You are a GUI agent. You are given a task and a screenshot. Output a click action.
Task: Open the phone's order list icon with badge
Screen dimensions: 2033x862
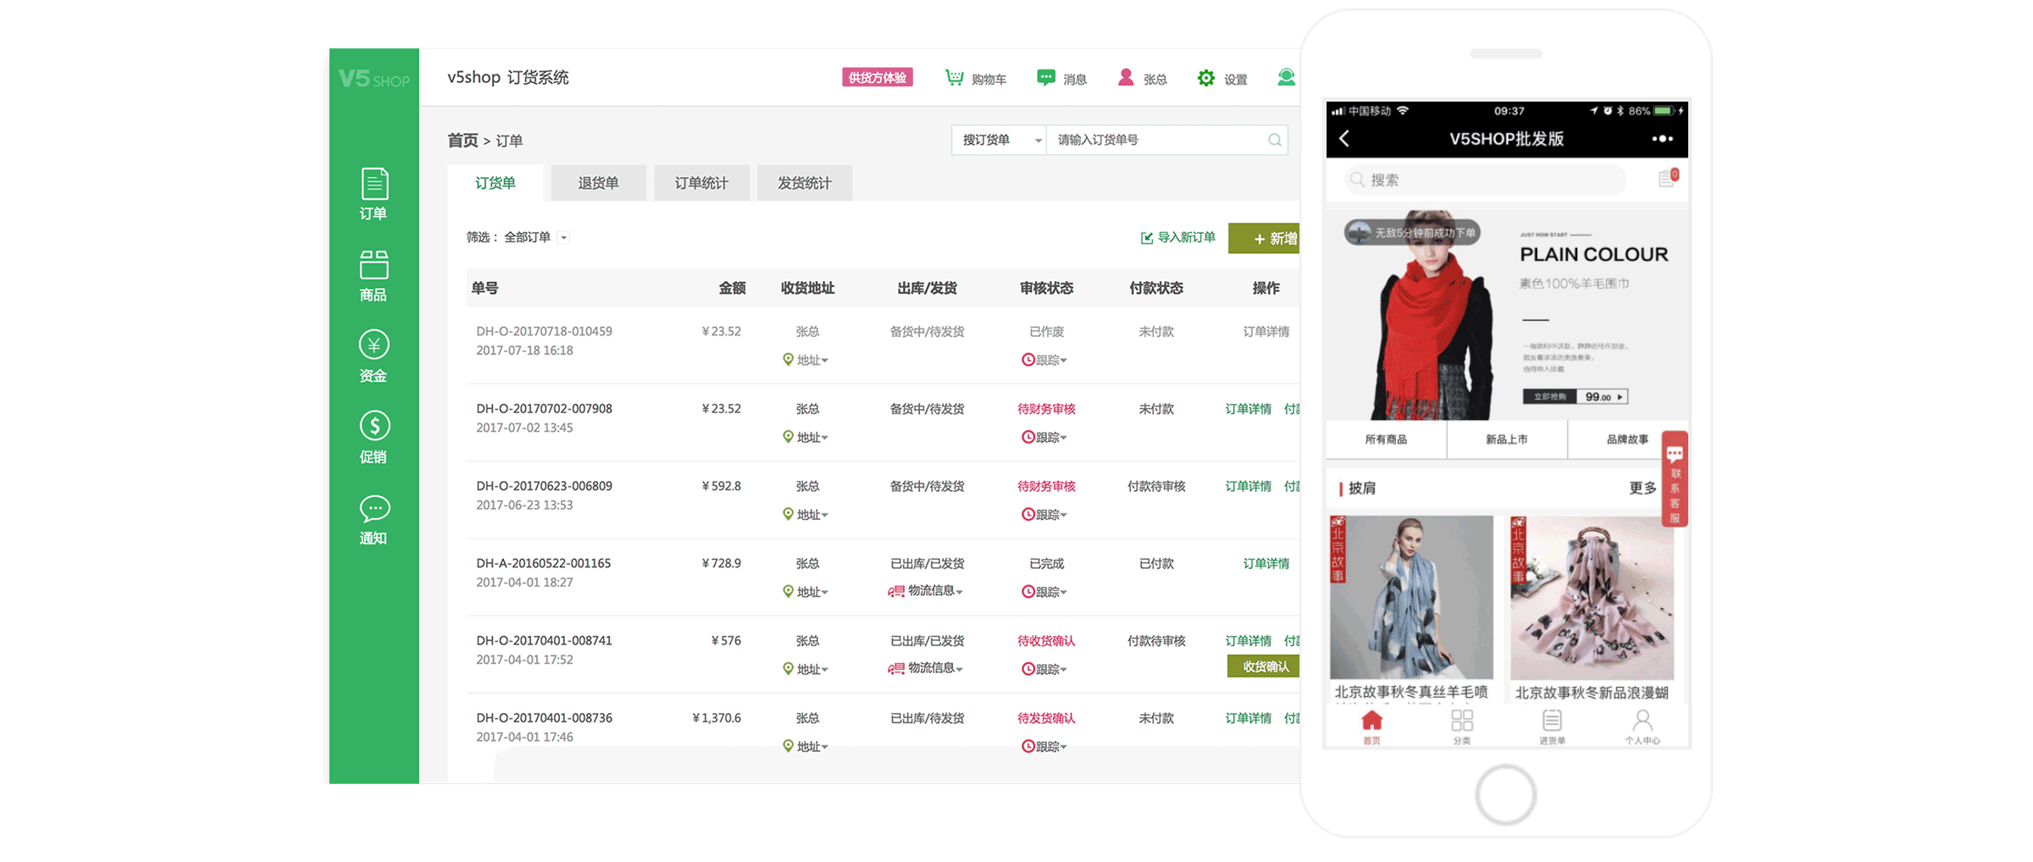[x=1667, y=178]
